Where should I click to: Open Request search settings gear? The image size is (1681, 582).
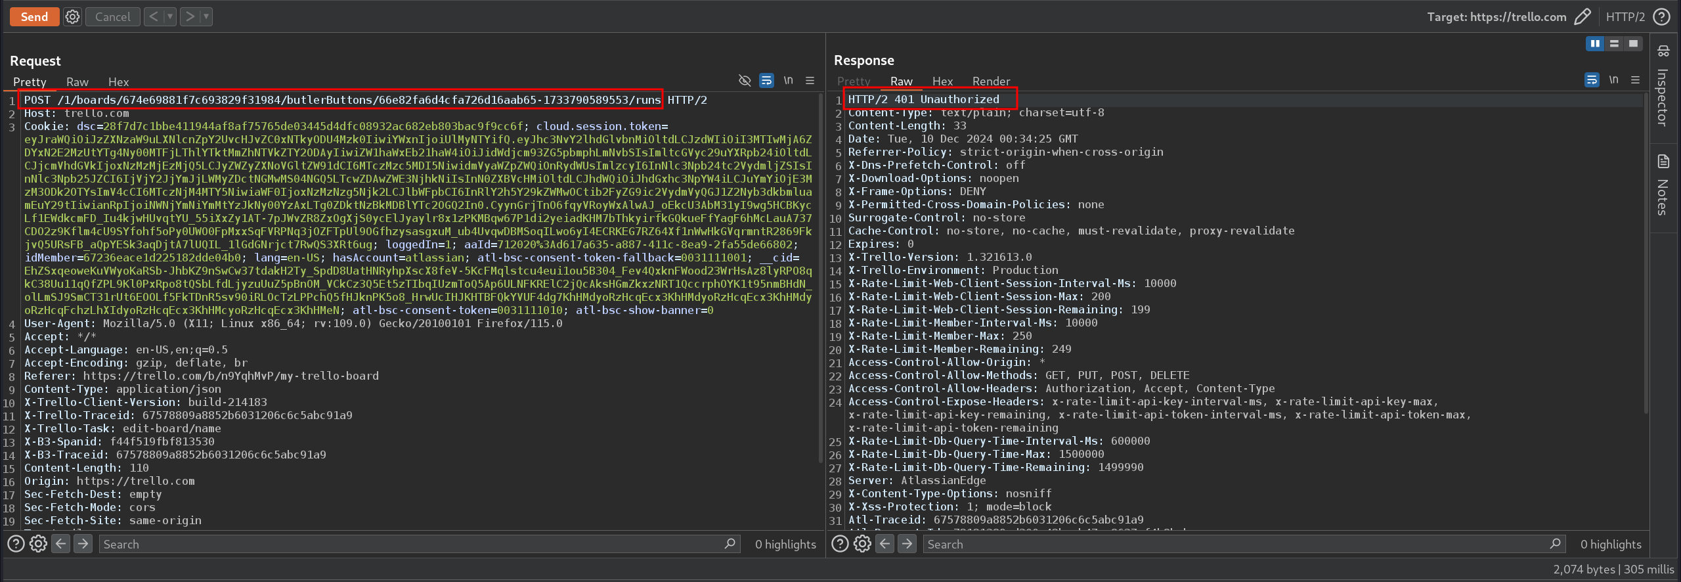[38, 544]
